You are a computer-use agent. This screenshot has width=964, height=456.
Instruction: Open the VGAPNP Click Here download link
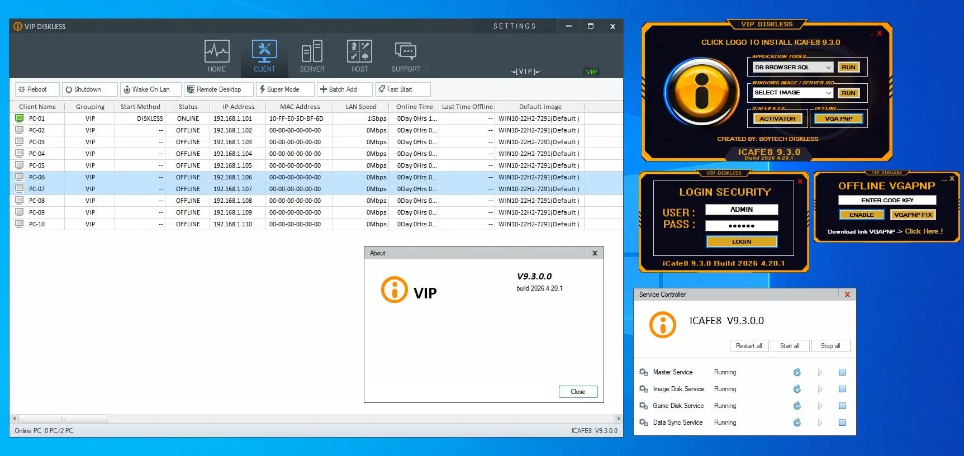(924, 231)
